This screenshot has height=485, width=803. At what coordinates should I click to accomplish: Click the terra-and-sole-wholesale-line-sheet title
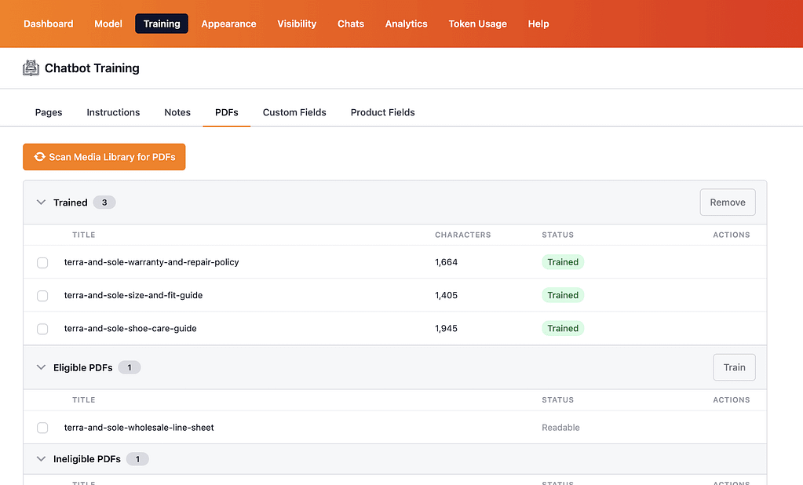139,428
